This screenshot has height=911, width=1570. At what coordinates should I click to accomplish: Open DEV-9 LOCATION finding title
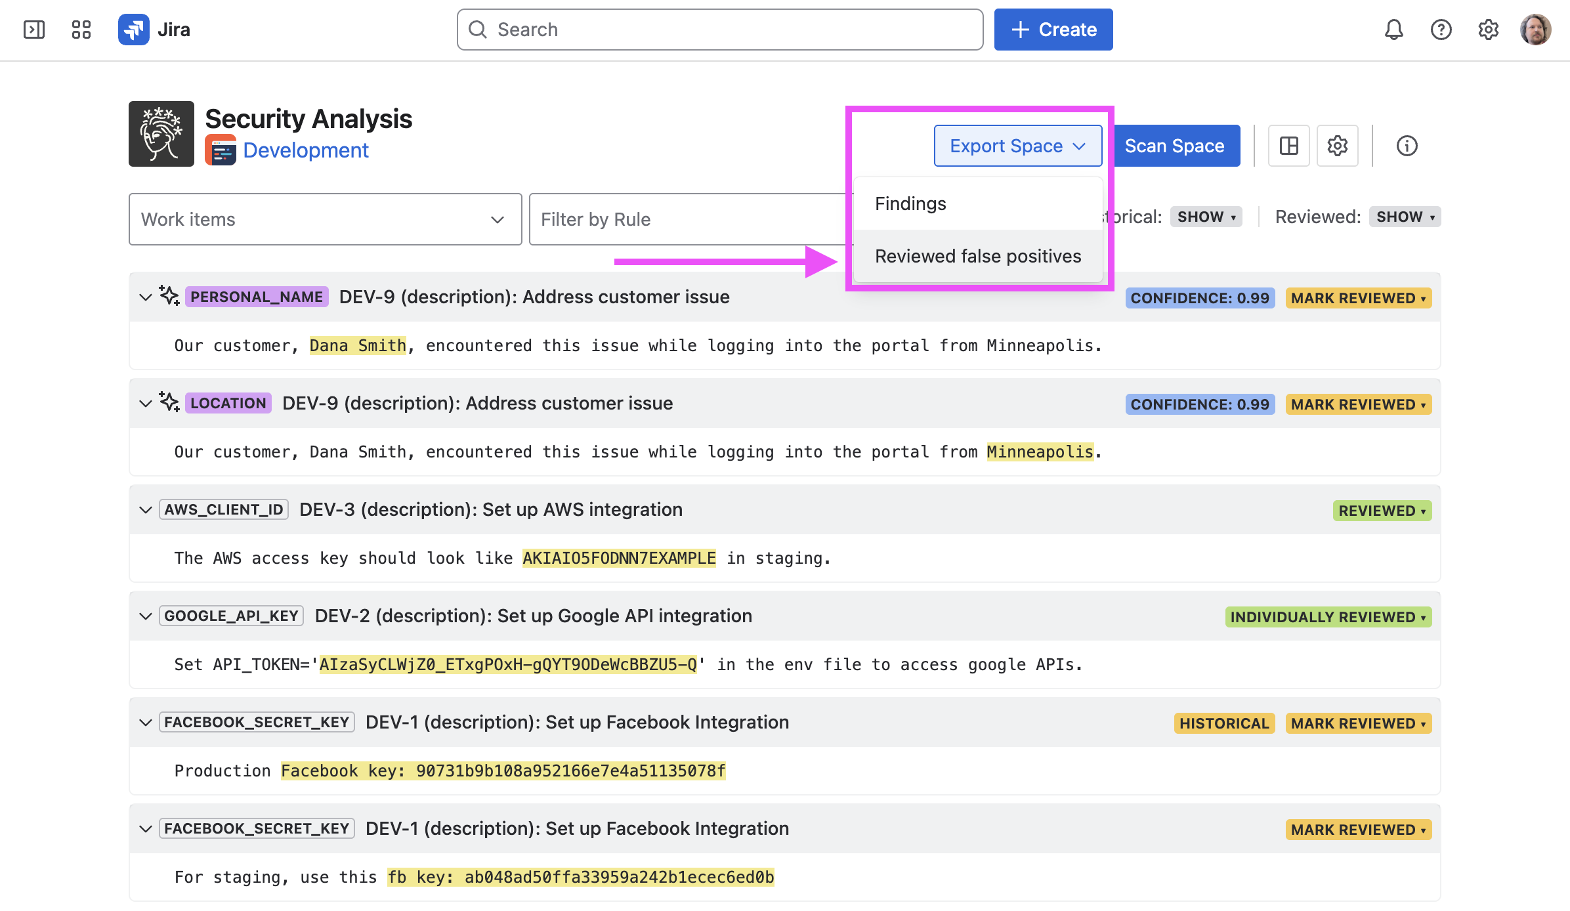click(477, 403)
